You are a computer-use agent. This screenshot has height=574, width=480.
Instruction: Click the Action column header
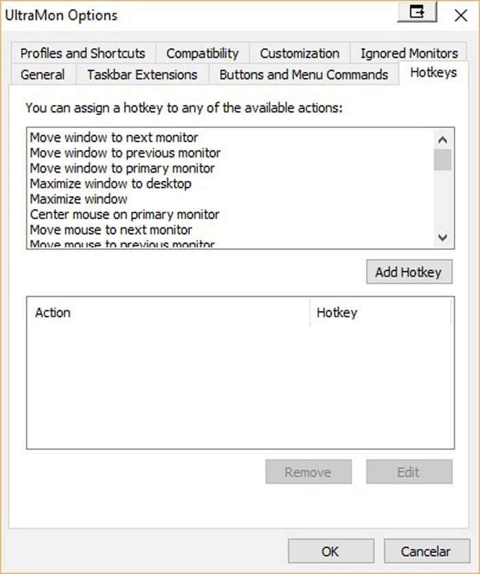169,312
